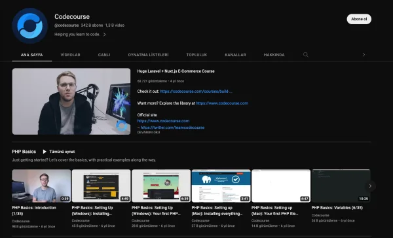Click title 'PHP Basics: Setting up (Mac): Installing everything...'
This screenshot has width=393, height=238.
coord(217,211)
